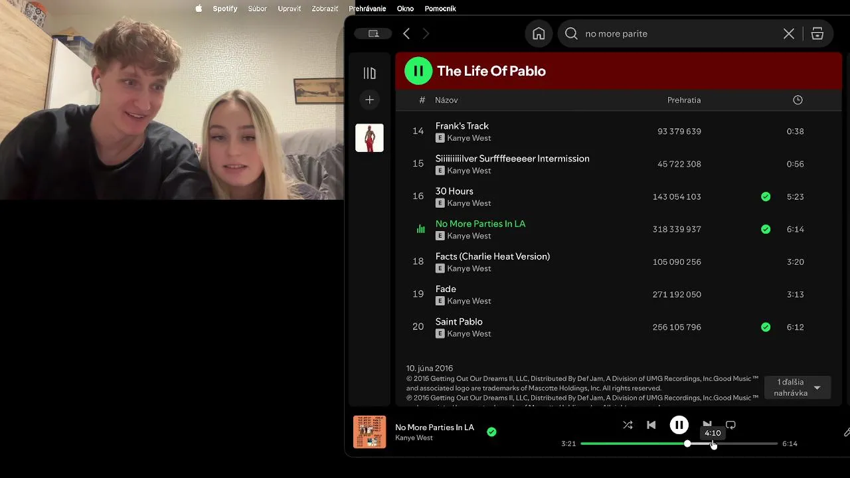
Task: Open Kanye West link under Frank's Track
Action: point(469,138)
